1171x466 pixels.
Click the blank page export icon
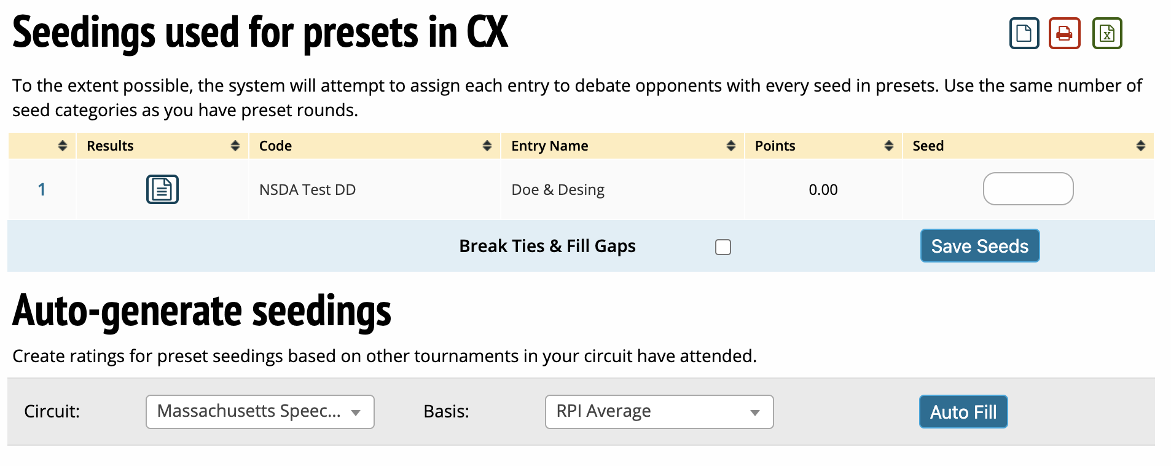[1024, 33]
